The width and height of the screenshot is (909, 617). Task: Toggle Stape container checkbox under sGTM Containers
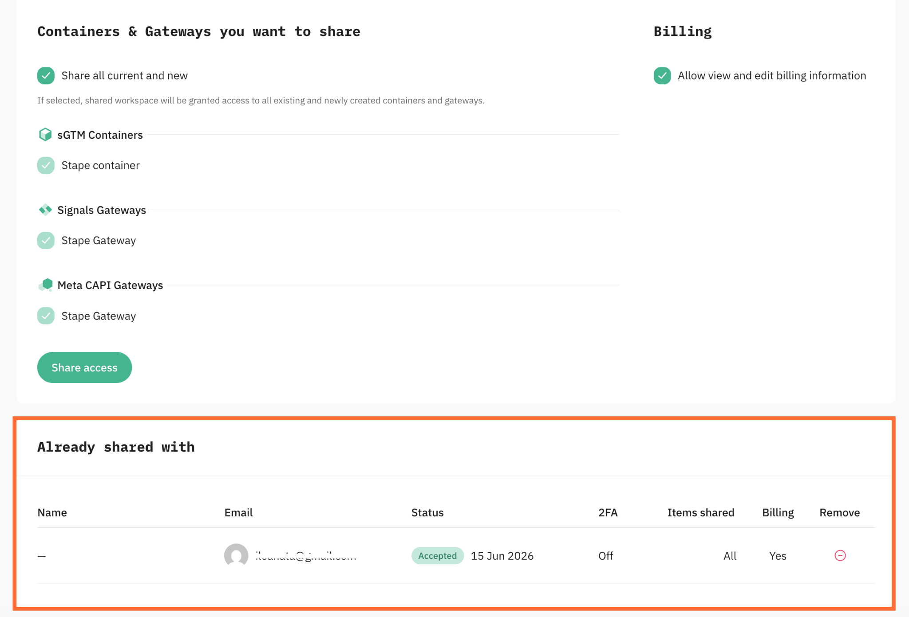[46, 165]
